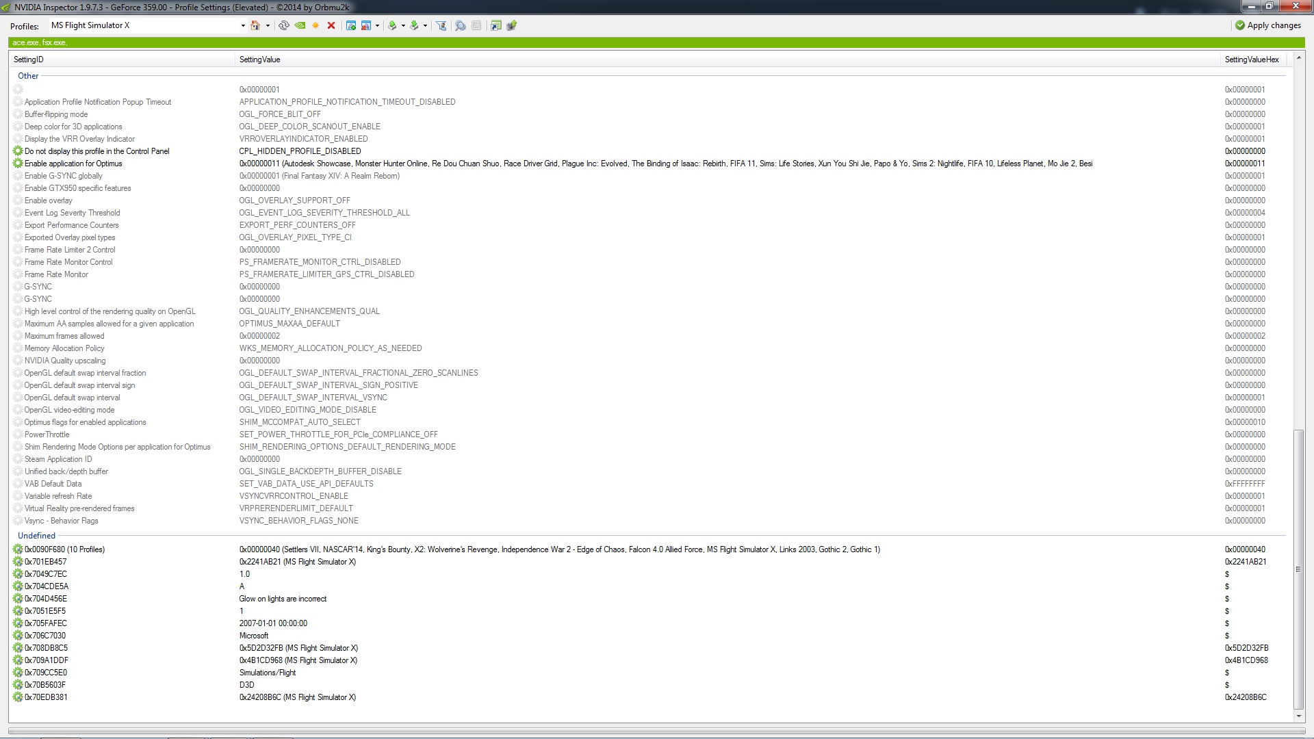This screenshot has width=1314, height=739.
Task: Collapse the Undefined settings group header
Action: (x=36, y=536)
